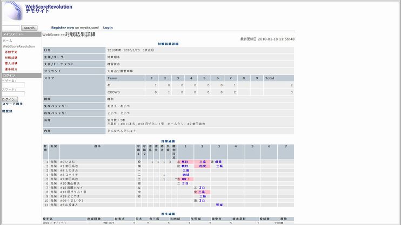Click the 打撃成績 section heading
Image resolution: width=401 pixels, height=225 pixels.
(168, 141)
